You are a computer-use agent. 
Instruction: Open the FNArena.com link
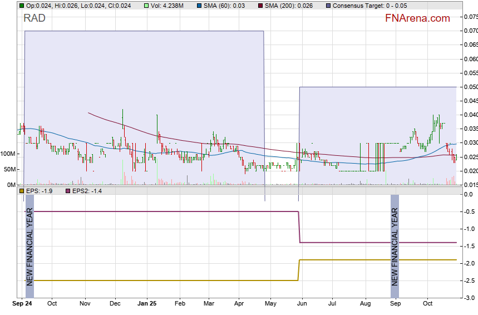[x=417, y=18]
